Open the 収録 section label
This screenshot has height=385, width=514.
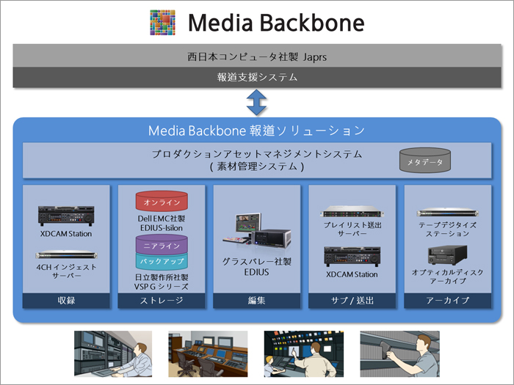(66, 301)
